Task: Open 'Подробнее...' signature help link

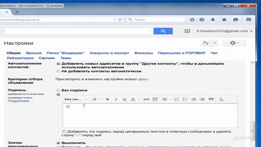Action: click(20, 101)
